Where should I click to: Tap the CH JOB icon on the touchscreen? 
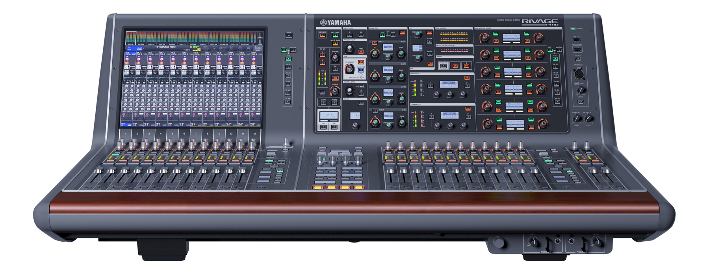tap(249, 48)
